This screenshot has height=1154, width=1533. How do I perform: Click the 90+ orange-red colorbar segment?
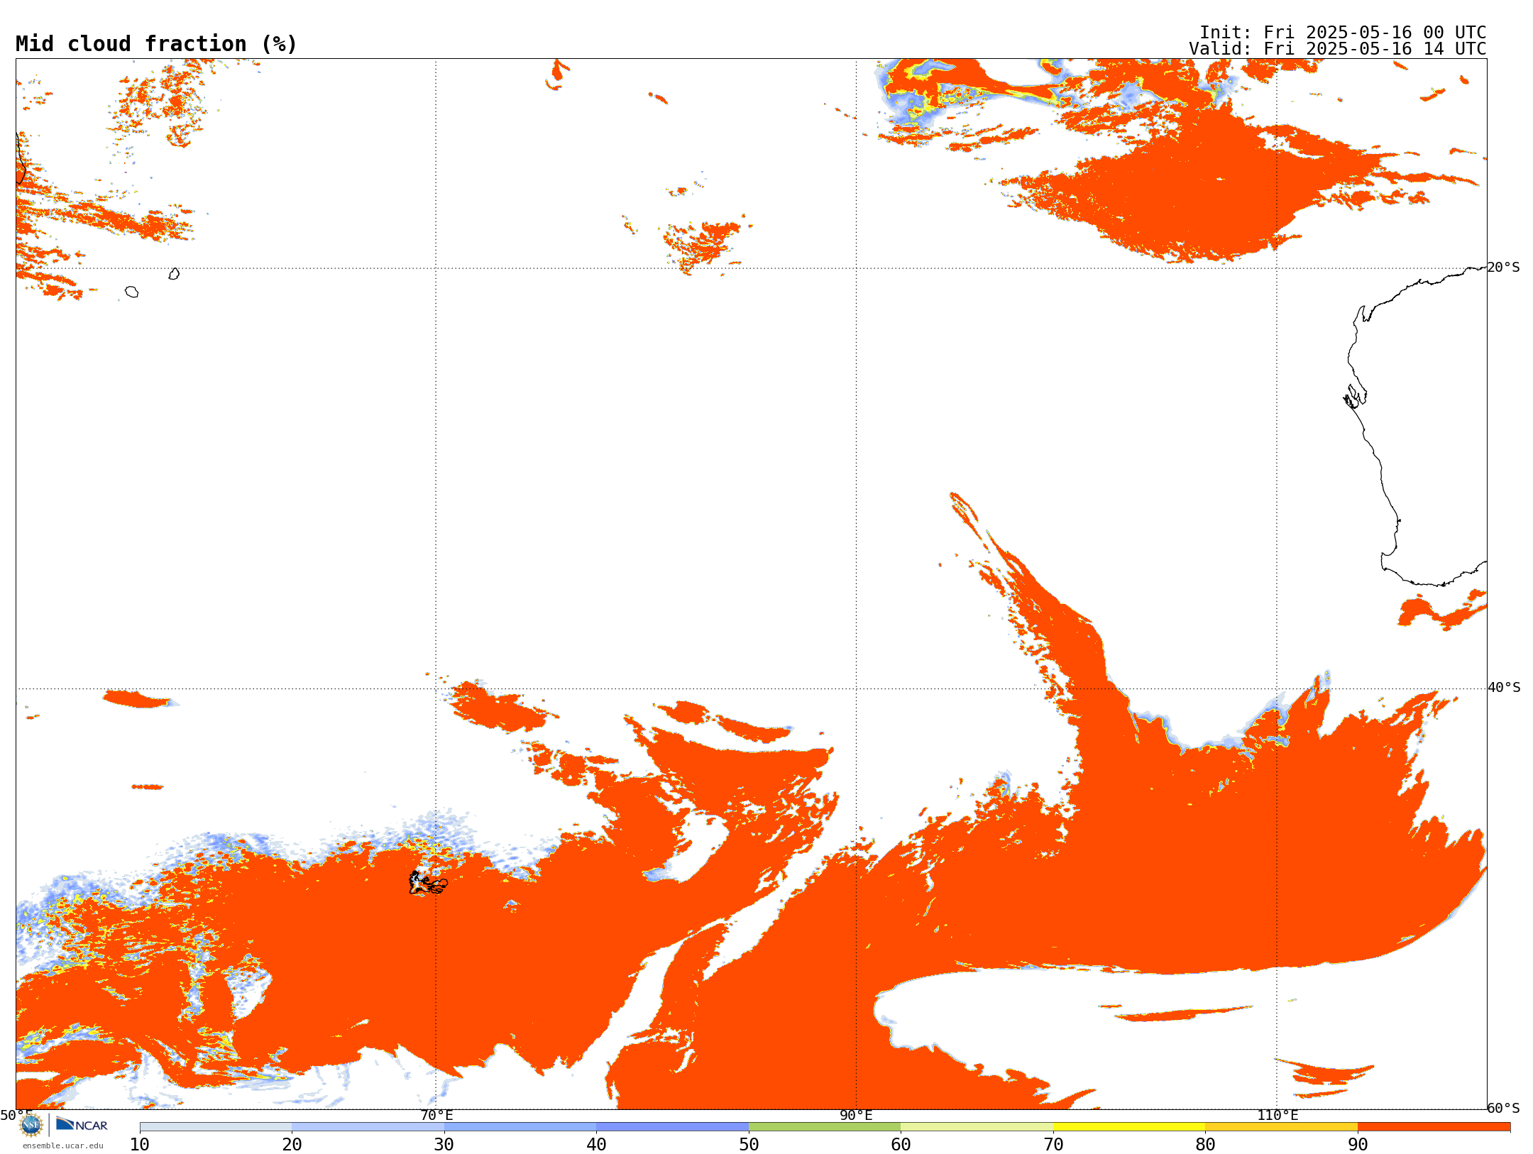click(1434, 1127)
